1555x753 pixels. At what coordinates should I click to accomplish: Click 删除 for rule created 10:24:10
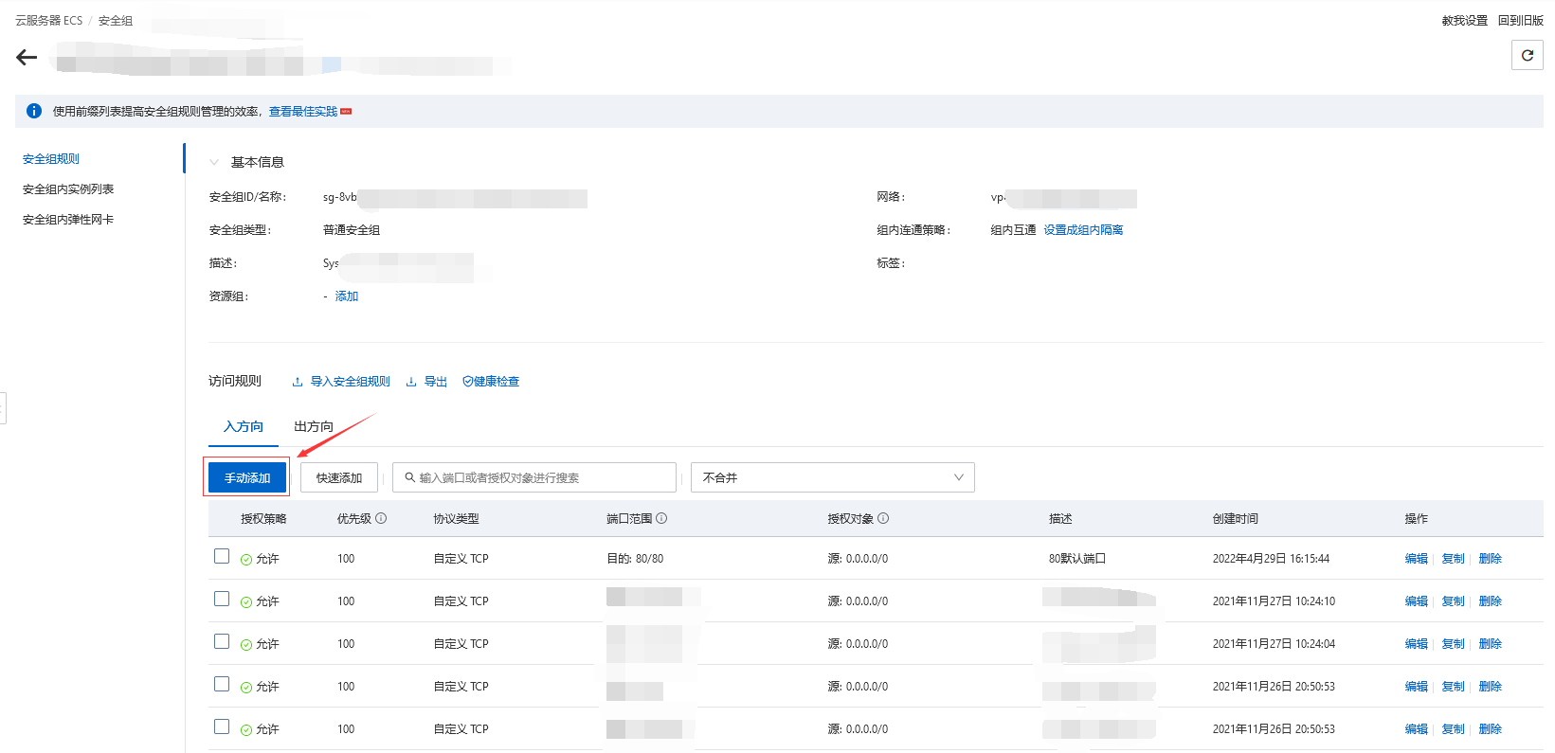click(x=1491, y=601)
